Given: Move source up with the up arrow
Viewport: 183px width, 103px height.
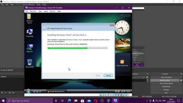Looking at the screenshot, I should coord(10,93).
